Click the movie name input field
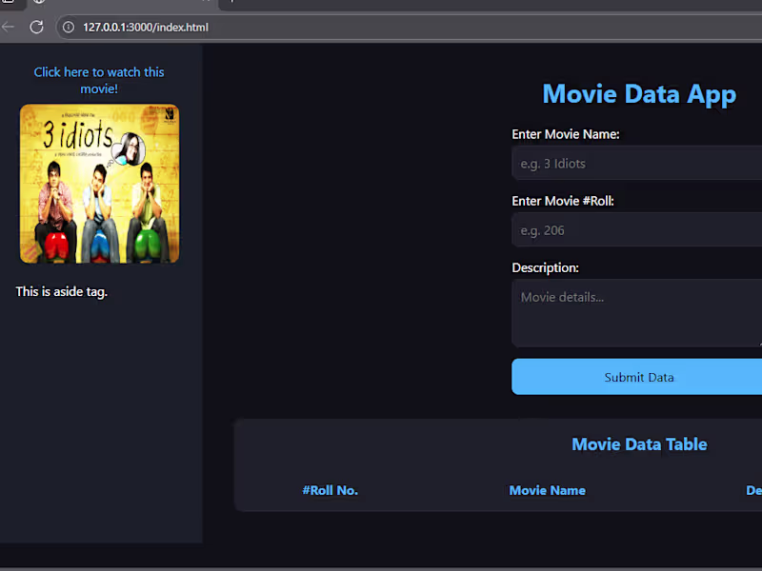The width and height of the screenshot is (762, 571). pyautogui.click(x=638, y=163)
